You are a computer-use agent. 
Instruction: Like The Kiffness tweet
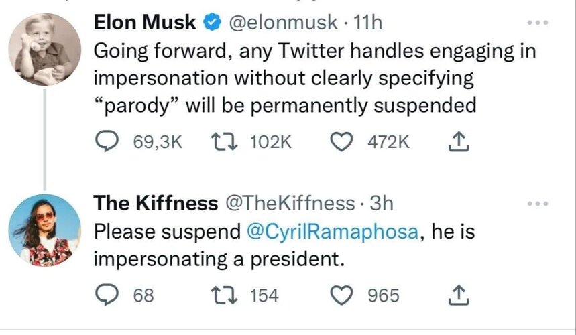(341, 295)
